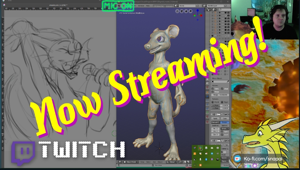Click the V Offset value field

point(220,108)
